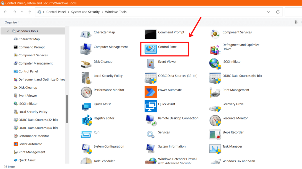Image resolution: width=302 pixels, height=169 pixels.
Task: Open the Services gear icon
Action: [150, 134]
